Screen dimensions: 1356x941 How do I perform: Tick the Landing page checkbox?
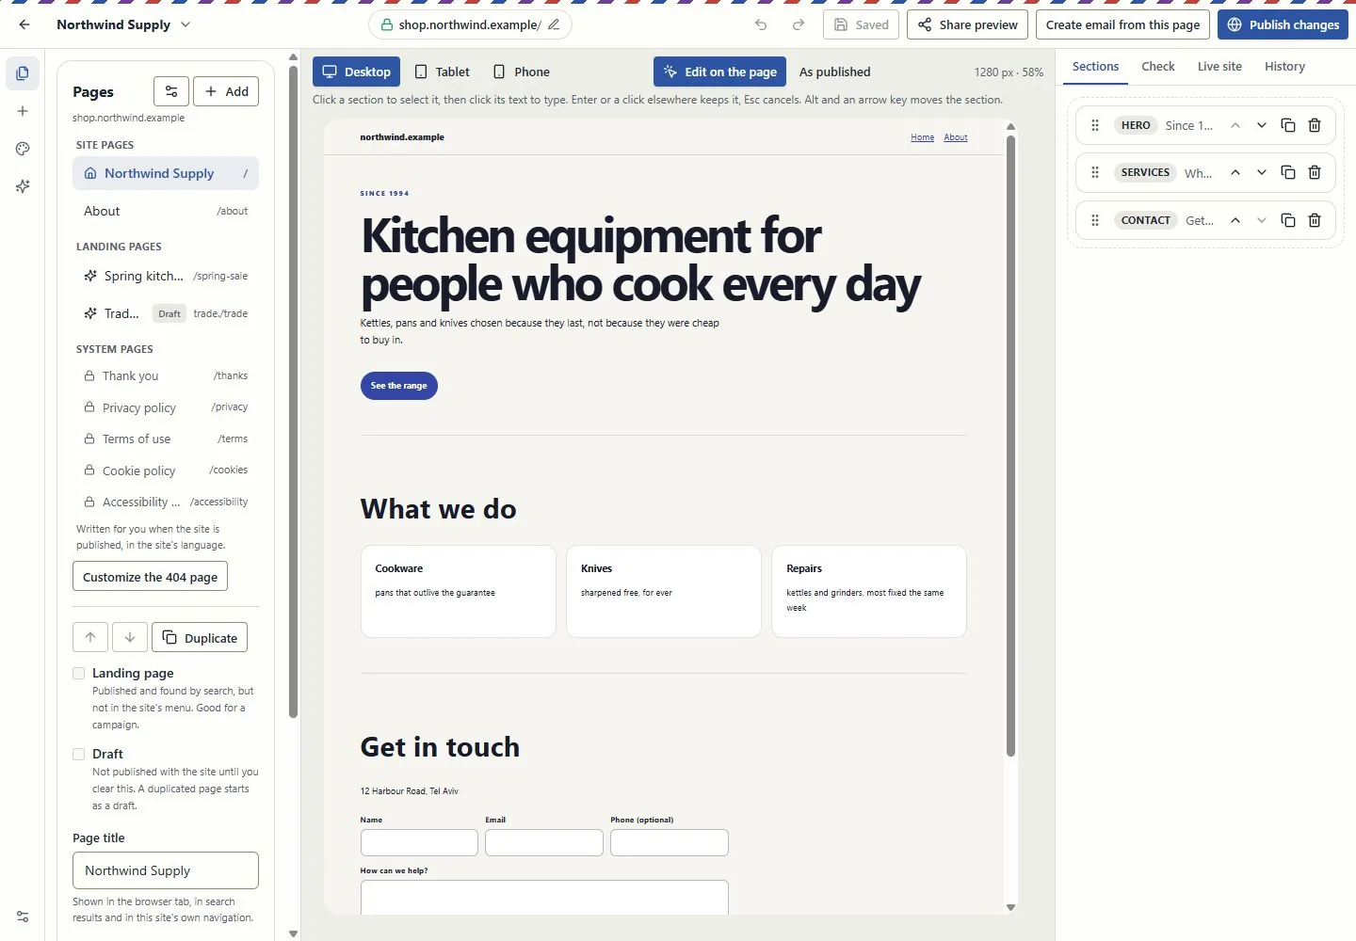tap(79, 674)
